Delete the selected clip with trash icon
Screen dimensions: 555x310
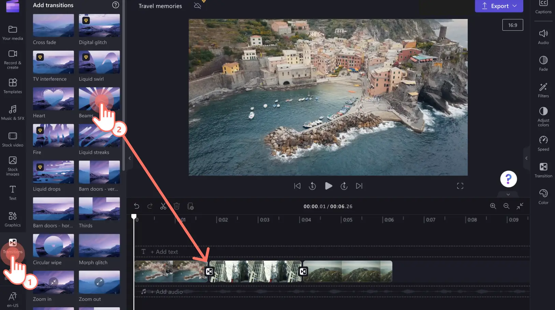[176, 206]
